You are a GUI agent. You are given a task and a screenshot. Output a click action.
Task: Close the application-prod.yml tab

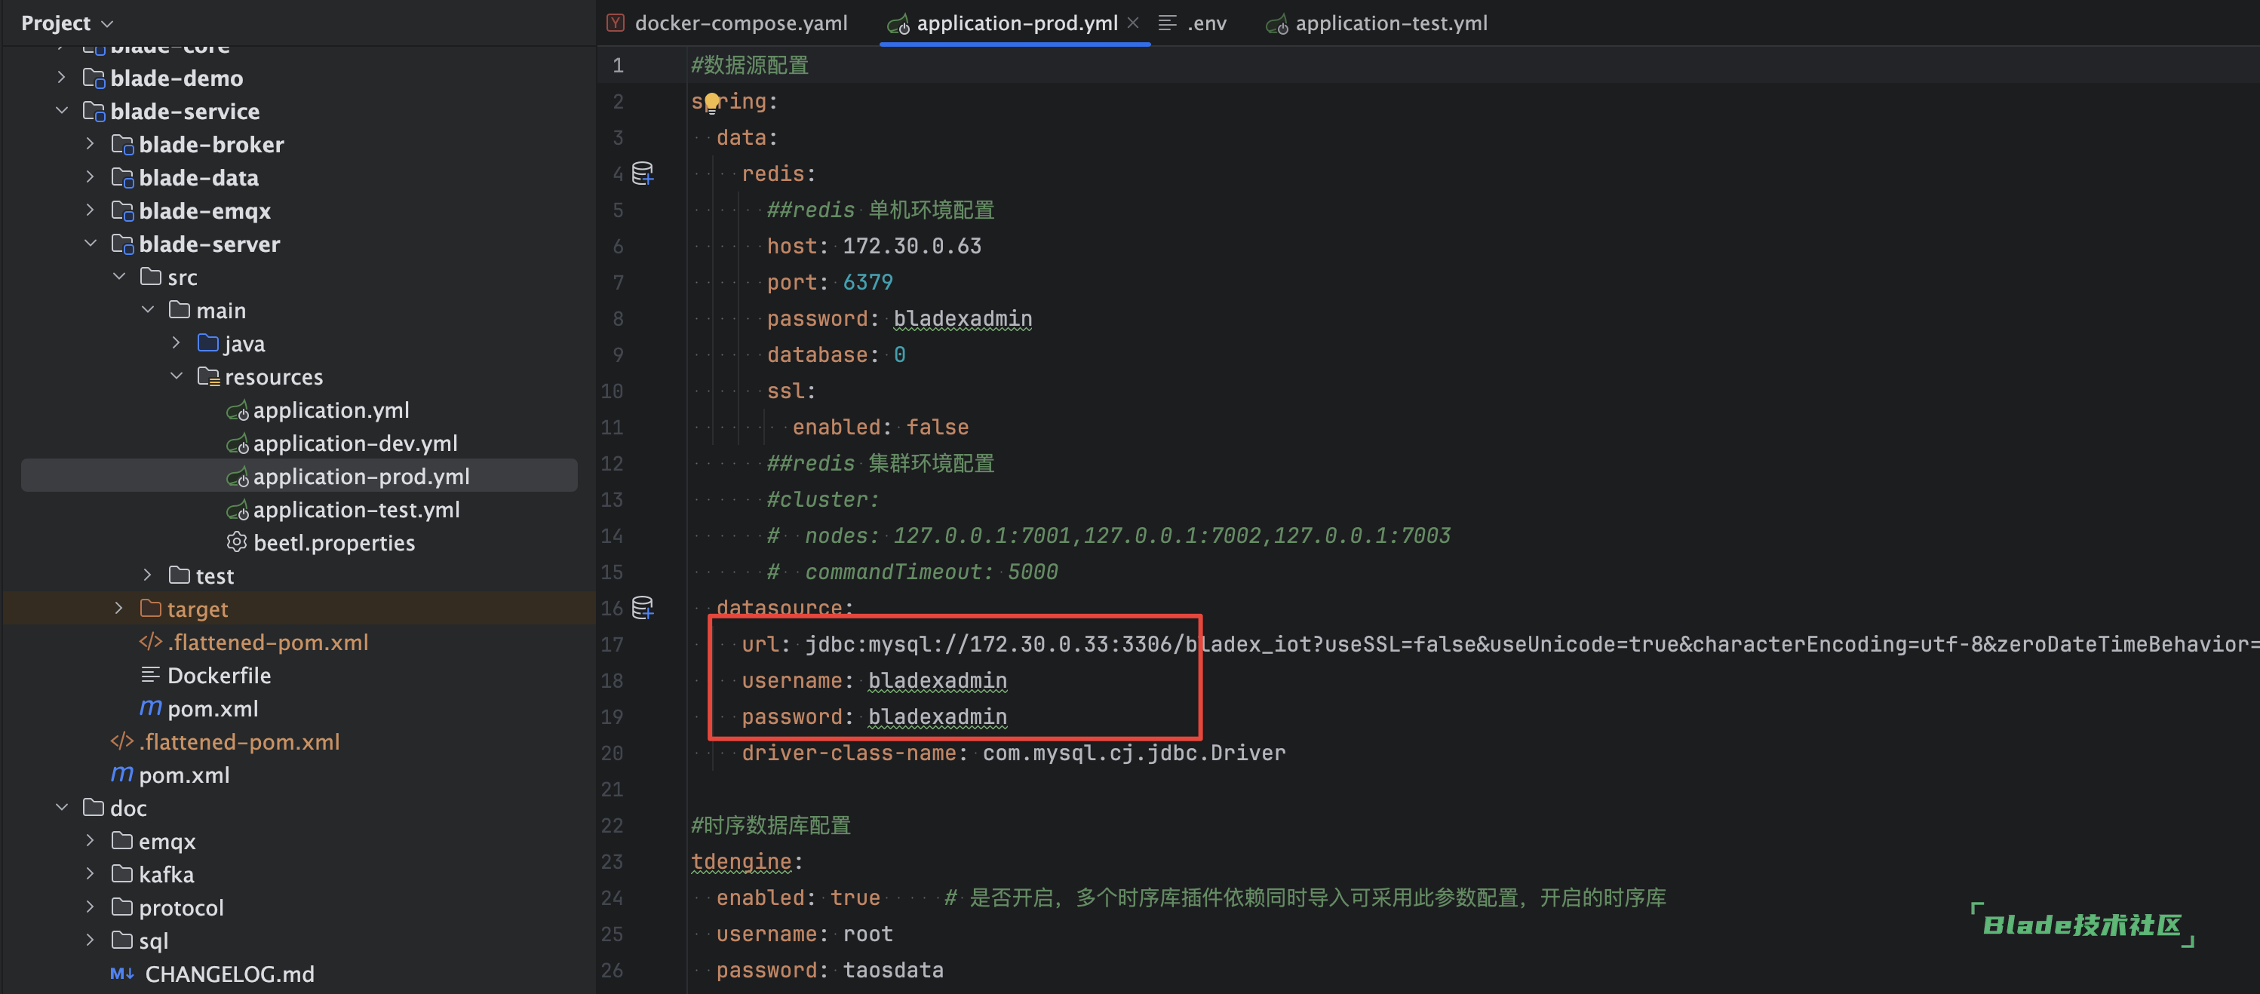click(x=1132, y=23)
